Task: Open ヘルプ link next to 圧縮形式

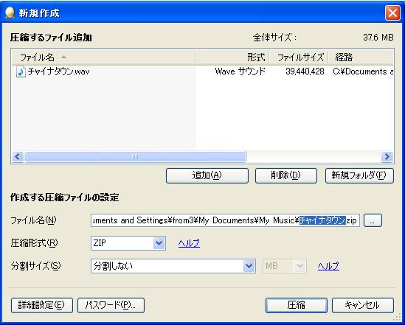Action: pos(189,243)
